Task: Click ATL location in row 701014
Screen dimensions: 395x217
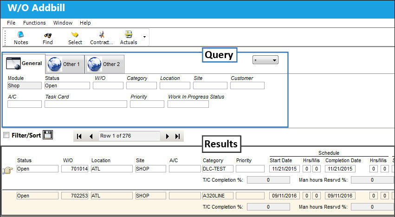Action: pos(111,169)
